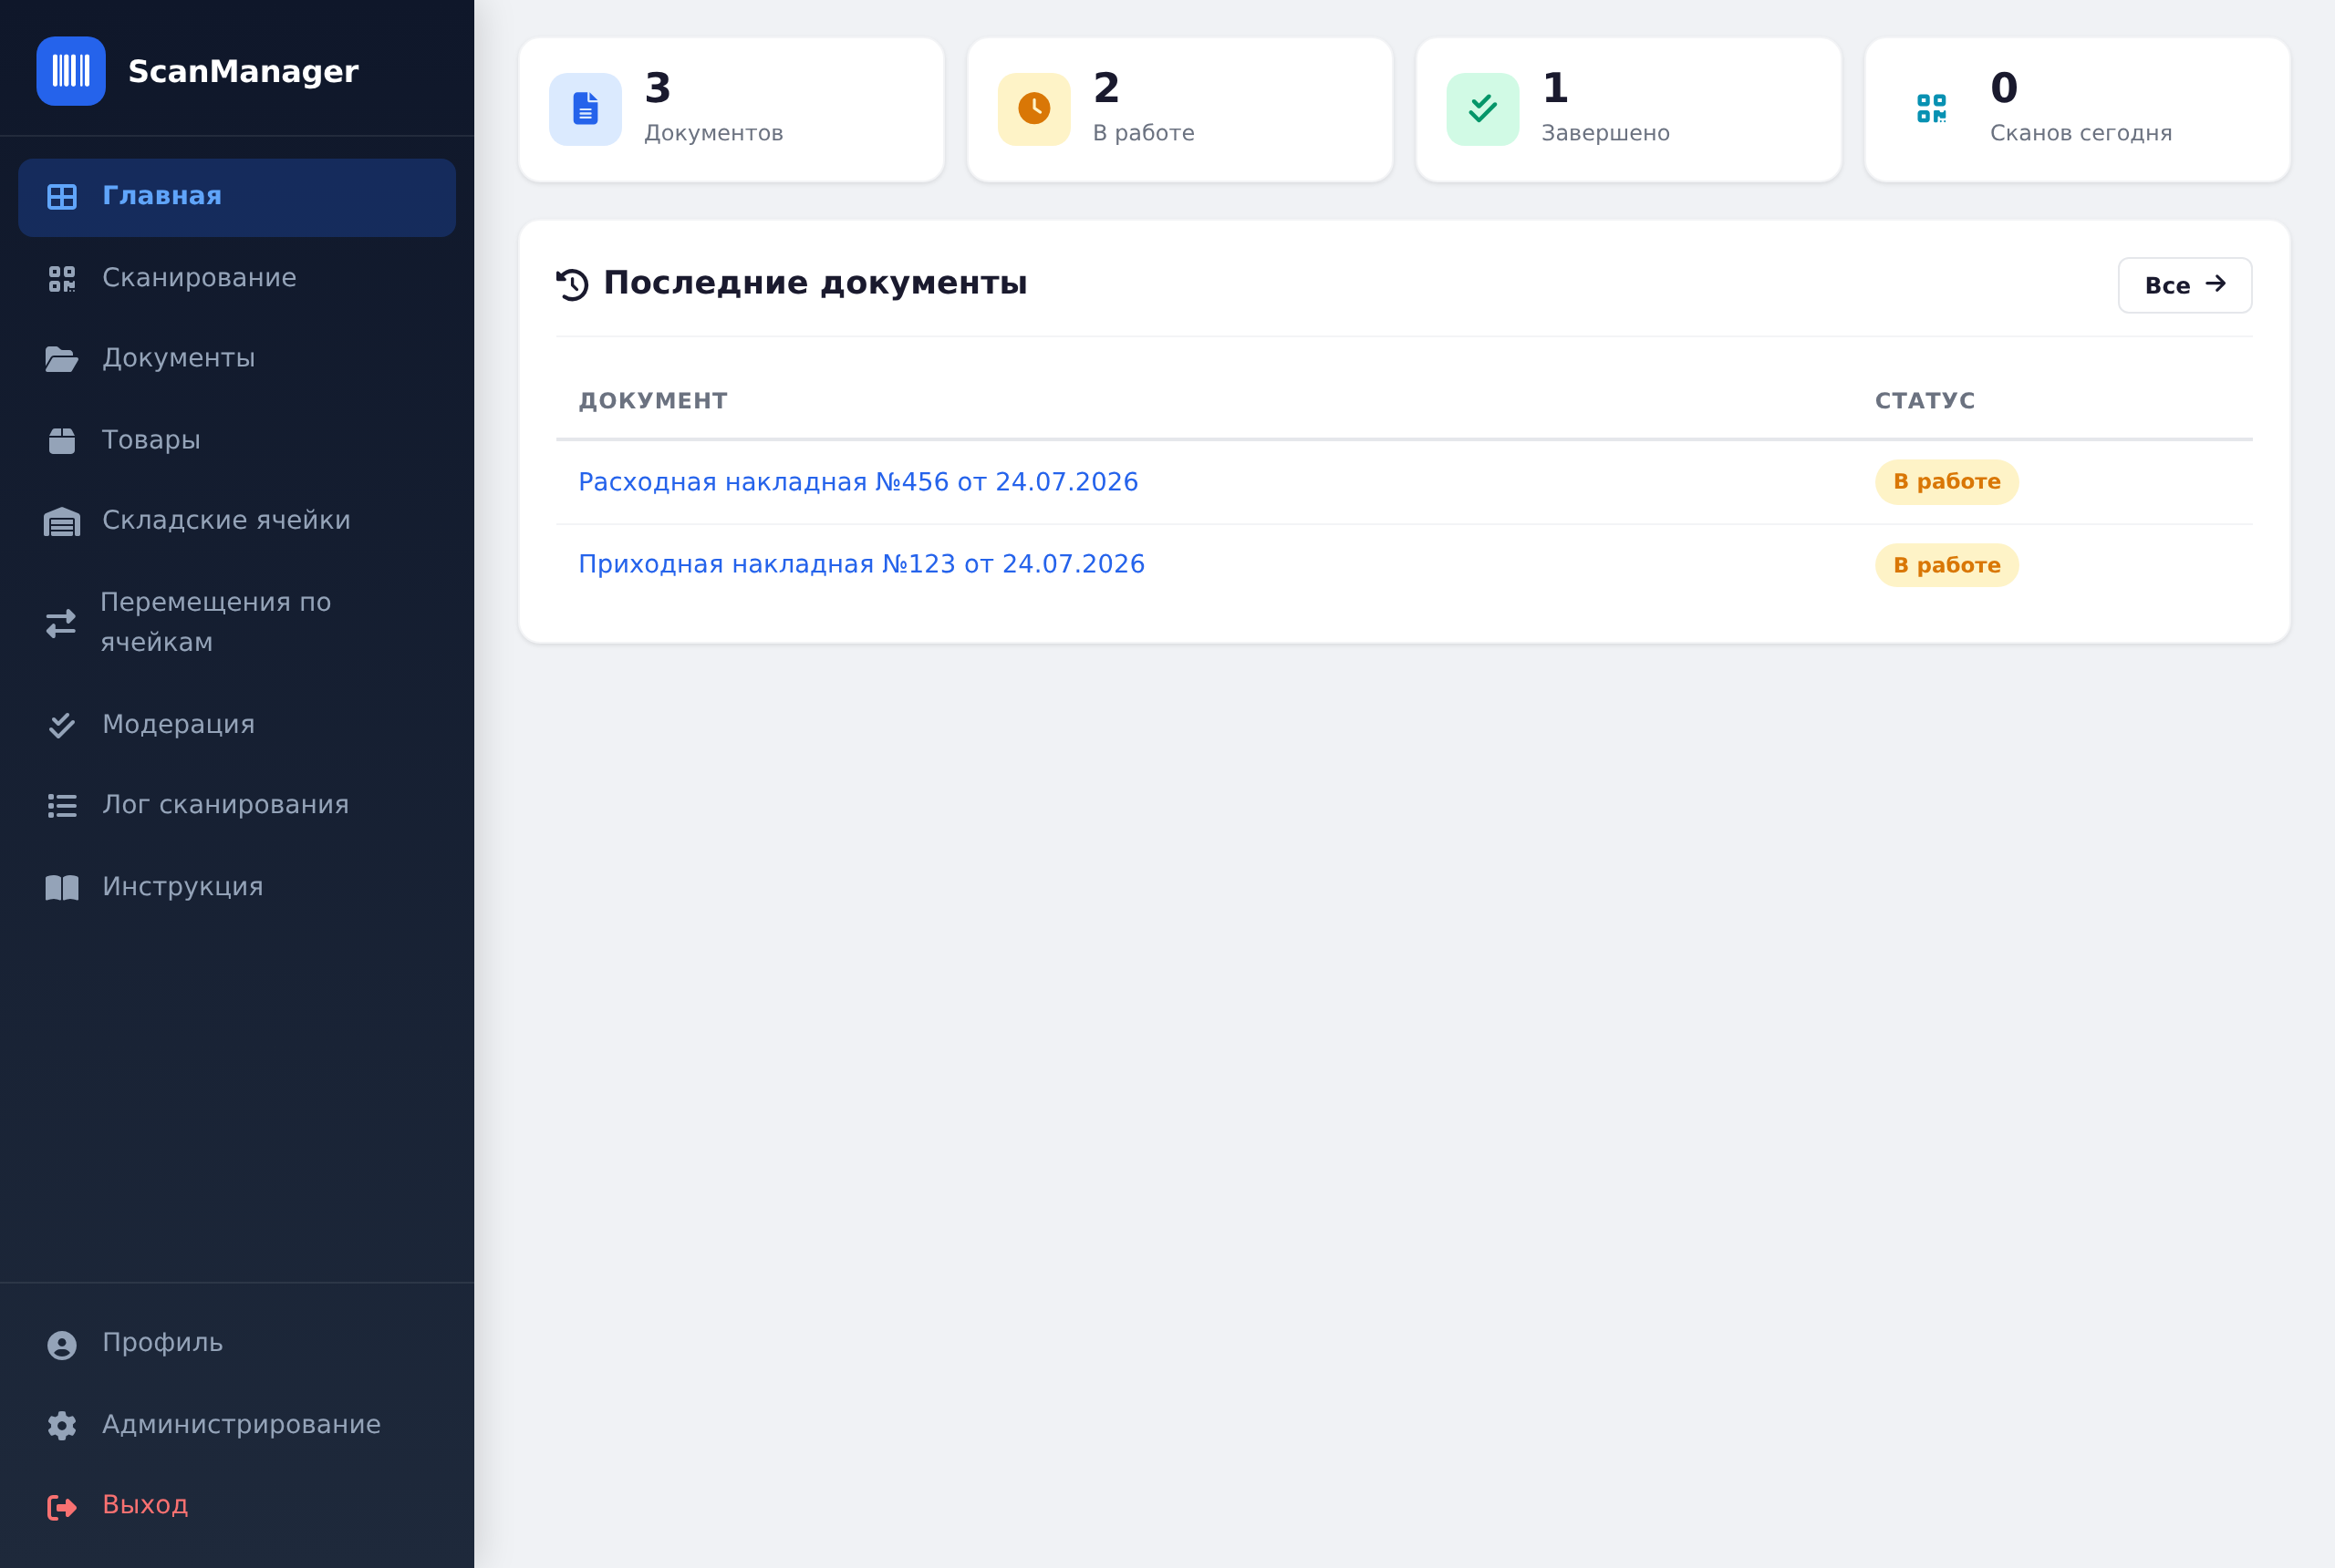Click the Перемещения по ячейкам arrows icon

[61, 623]
